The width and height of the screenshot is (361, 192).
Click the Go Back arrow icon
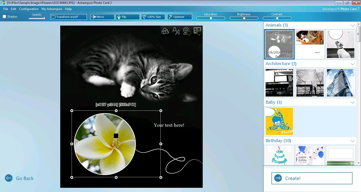point(9,178)
